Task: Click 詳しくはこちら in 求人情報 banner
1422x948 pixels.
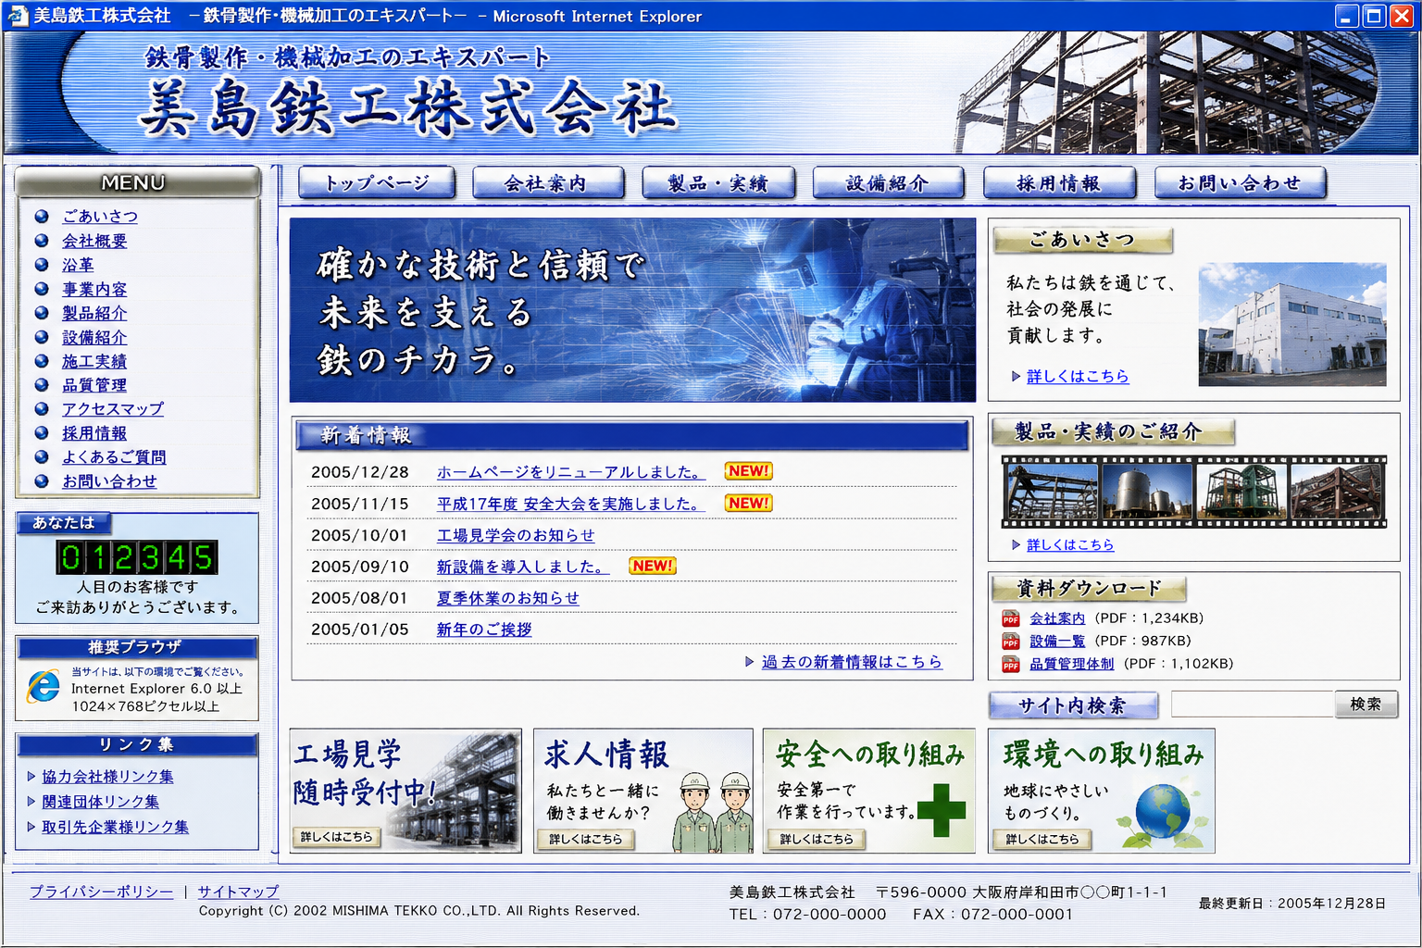Action: [585, 839]
